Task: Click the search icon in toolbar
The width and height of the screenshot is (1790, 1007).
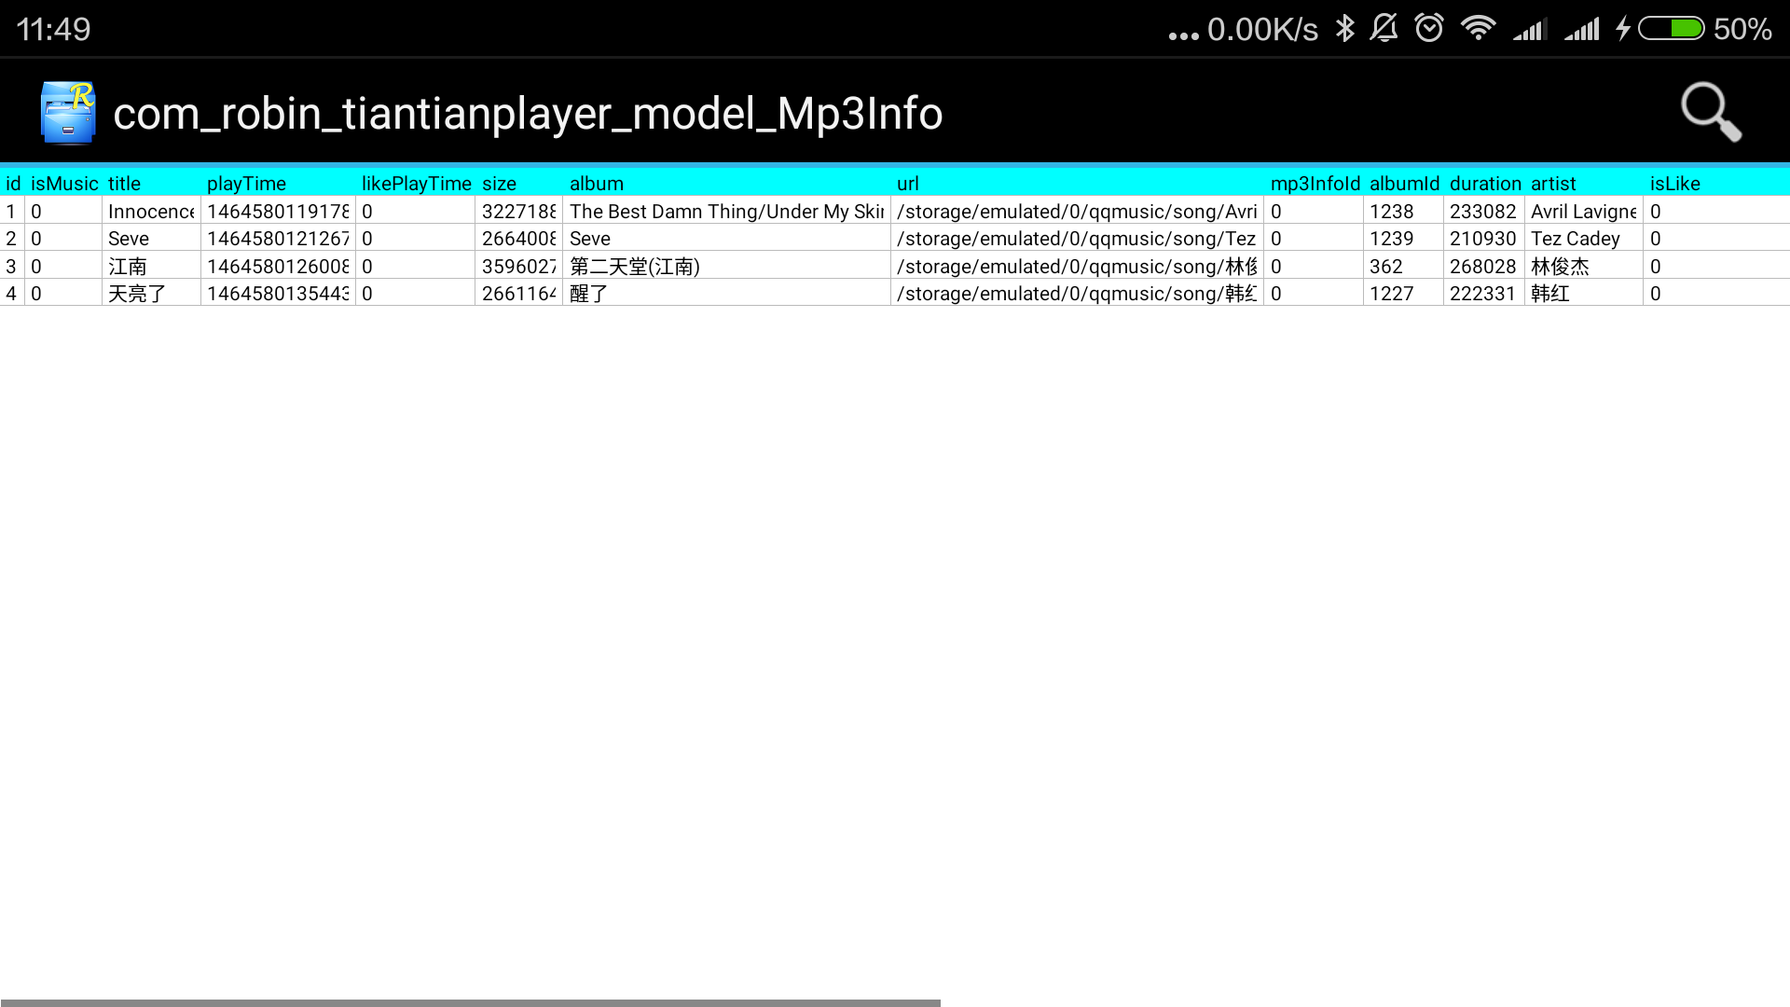Action: coord(1710,112)
